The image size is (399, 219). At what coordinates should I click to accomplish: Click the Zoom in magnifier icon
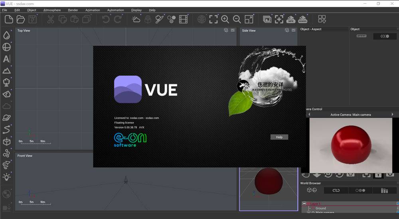pos(225,19)
